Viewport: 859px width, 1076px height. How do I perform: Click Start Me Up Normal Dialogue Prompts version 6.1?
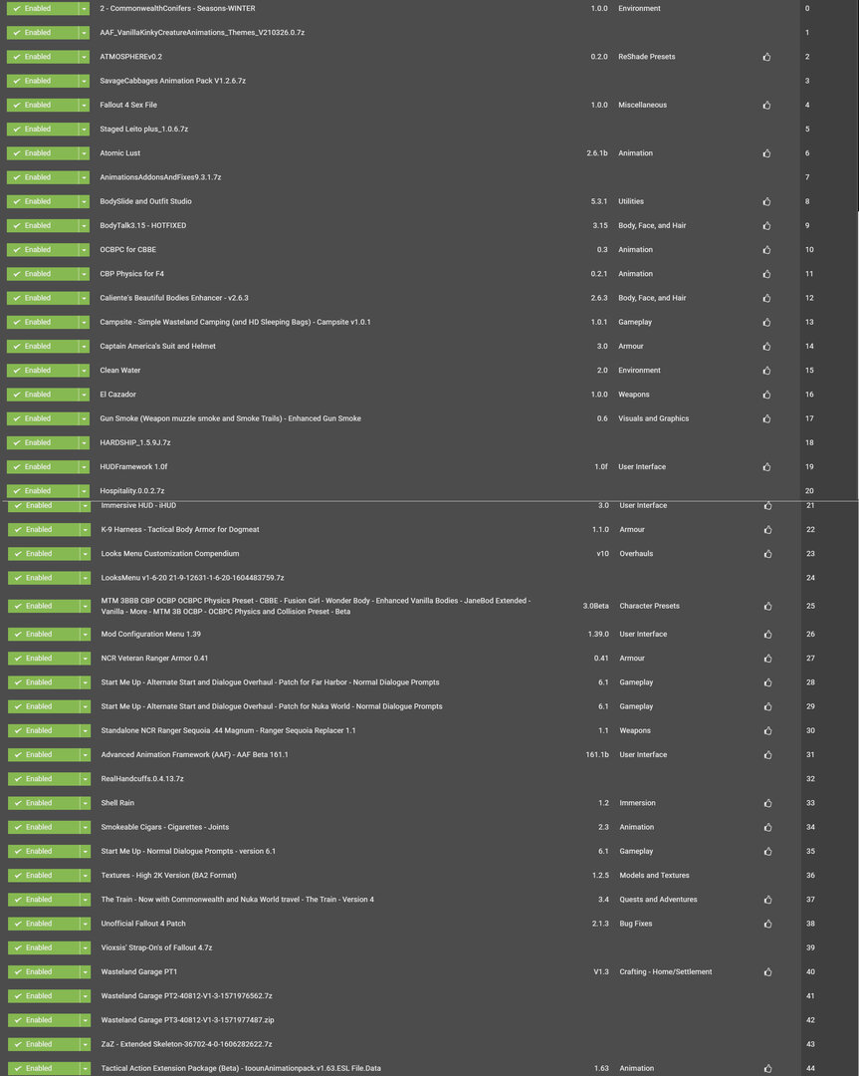tap(188, 851)
